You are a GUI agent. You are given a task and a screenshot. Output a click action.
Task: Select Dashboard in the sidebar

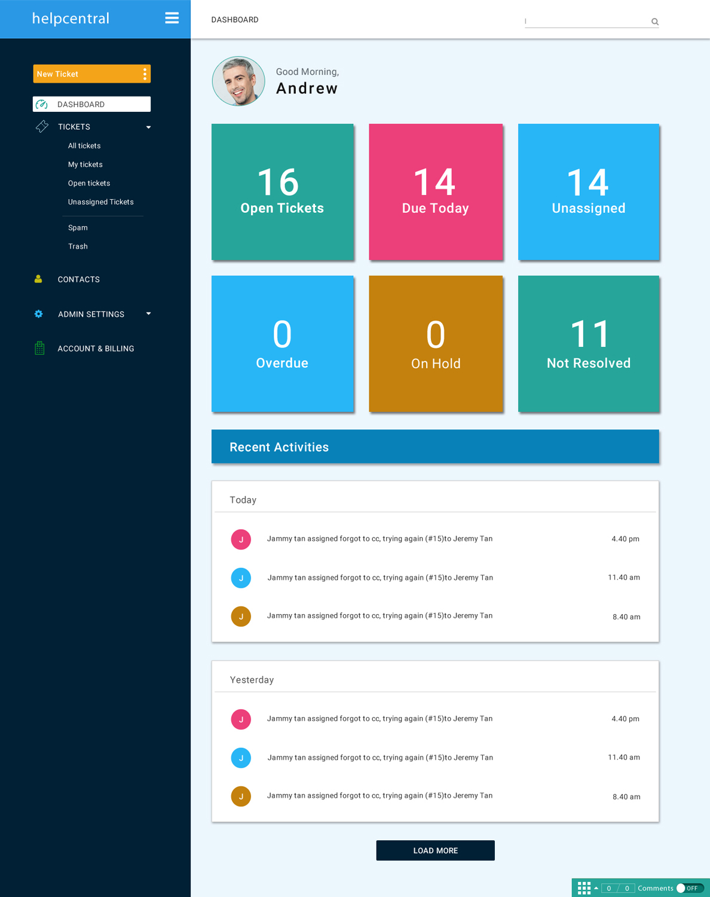91,104
